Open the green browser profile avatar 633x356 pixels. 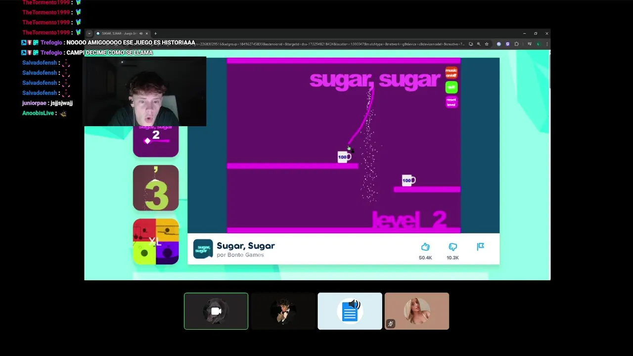pyautogui.click(x=539, y=44)
